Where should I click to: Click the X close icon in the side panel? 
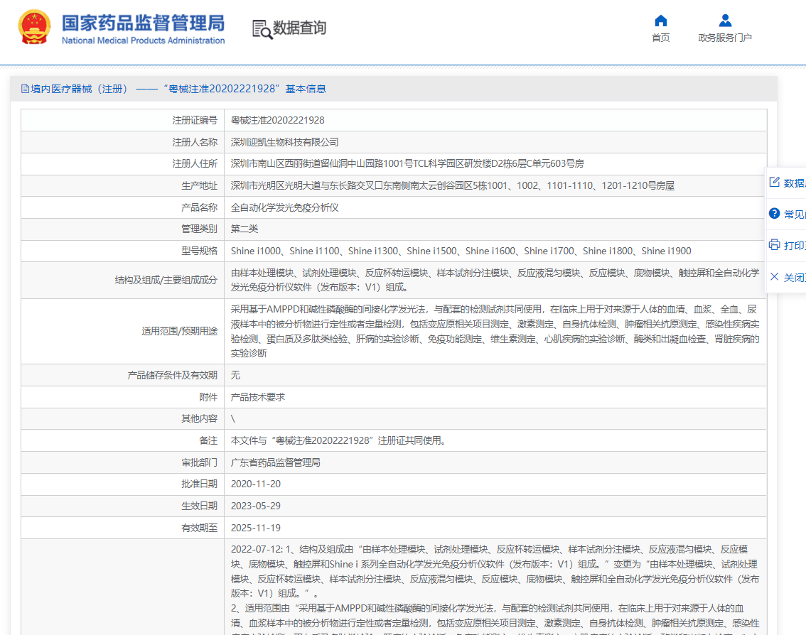coord(774,276)
